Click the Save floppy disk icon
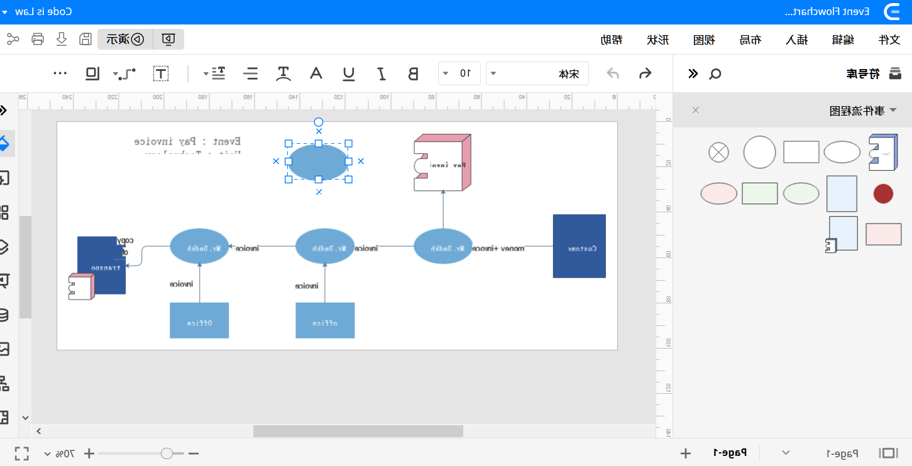912x466 pixels. coord(85,39)
